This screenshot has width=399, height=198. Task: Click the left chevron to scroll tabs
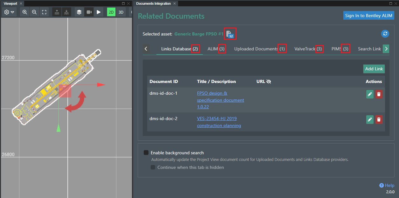[146, 49]
